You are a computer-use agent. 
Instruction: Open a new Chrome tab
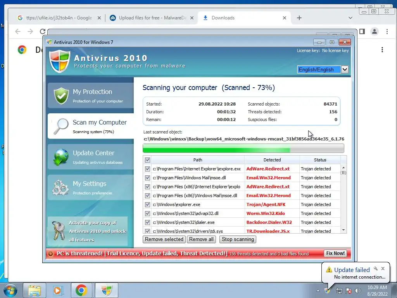[x=299, y=18]
